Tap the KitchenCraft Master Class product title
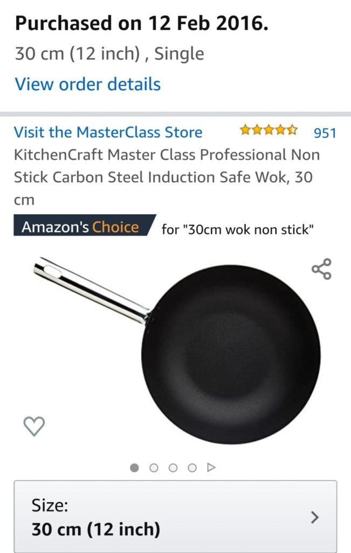Screen dimensions: 351x553 (167, 177)
